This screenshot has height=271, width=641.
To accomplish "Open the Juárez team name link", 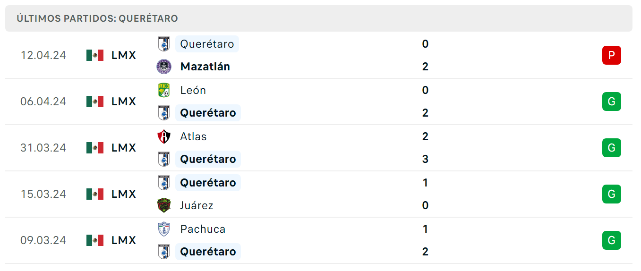I will [197, 205].
